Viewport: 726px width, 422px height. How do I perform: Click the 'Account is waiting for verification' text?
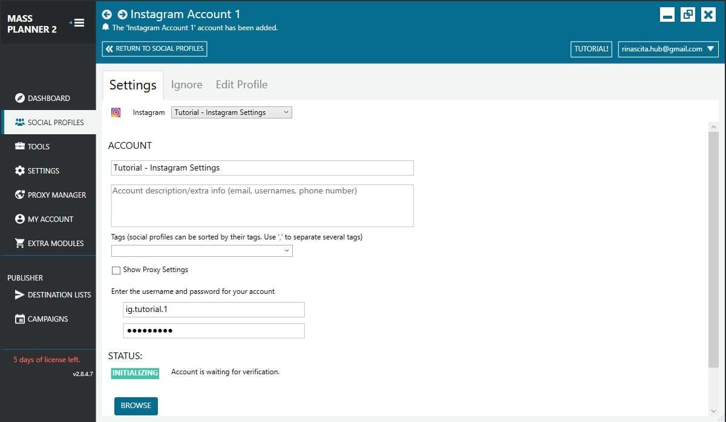[225, 372]
